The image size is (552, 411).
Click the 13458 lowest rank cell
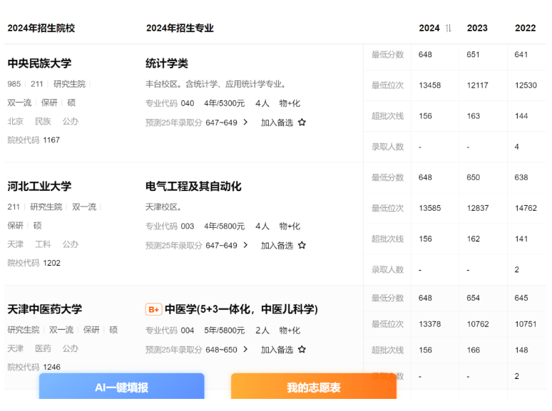coord(430,85)
